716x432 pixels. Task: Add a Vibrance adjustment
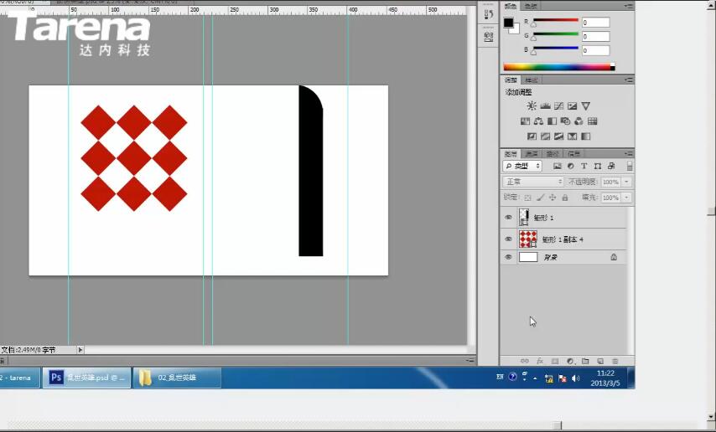click(586, 105)
